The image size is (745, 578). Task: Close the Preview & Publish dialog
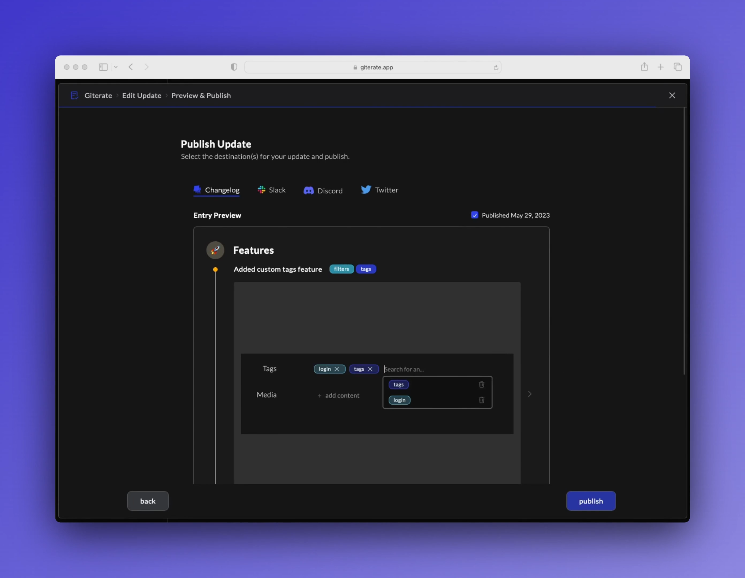click(x=672, y=96)
